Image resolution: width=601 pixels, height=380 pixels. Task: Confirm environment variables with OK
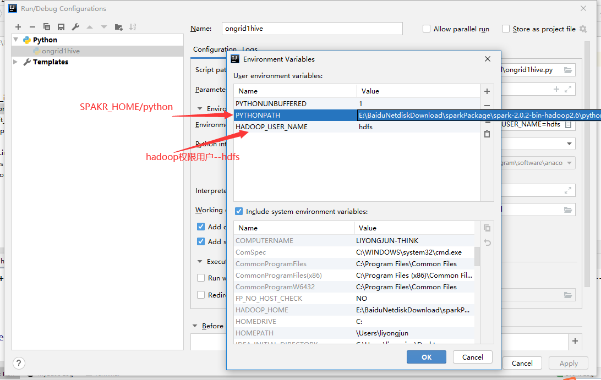point(426,357)
